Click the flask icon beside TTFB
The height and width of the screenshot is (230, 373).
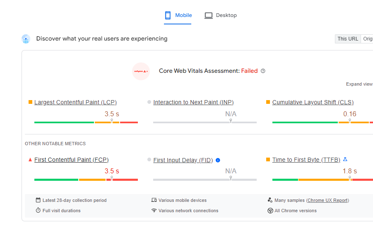coord(345,159)
